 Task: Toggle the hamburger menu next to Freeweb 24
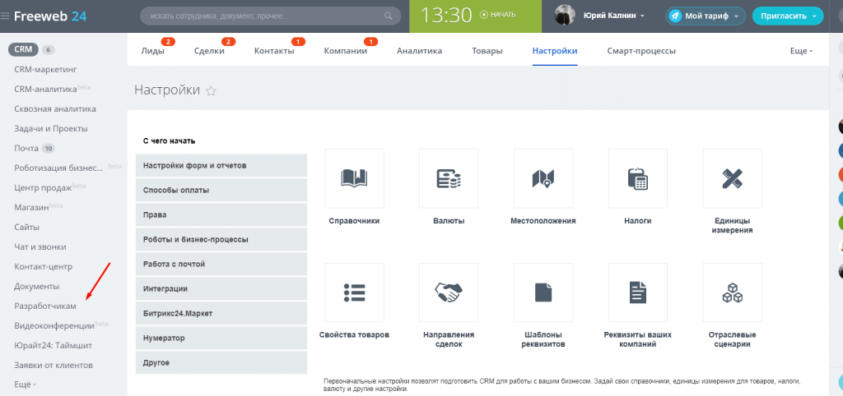6,16
